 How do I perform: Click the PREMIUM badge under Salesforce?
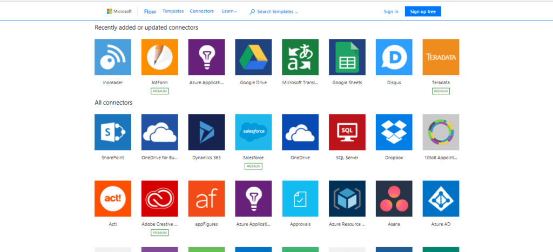[x=254, y=166]
